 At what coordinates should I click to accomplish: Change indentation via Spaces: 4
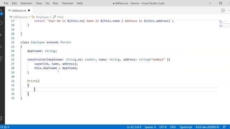coord(150,127)
